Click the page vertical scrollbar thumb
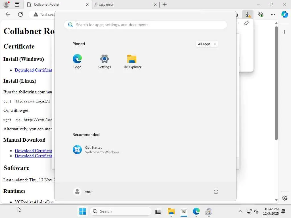Screen dimensions: 291x218 coord(276,83)
